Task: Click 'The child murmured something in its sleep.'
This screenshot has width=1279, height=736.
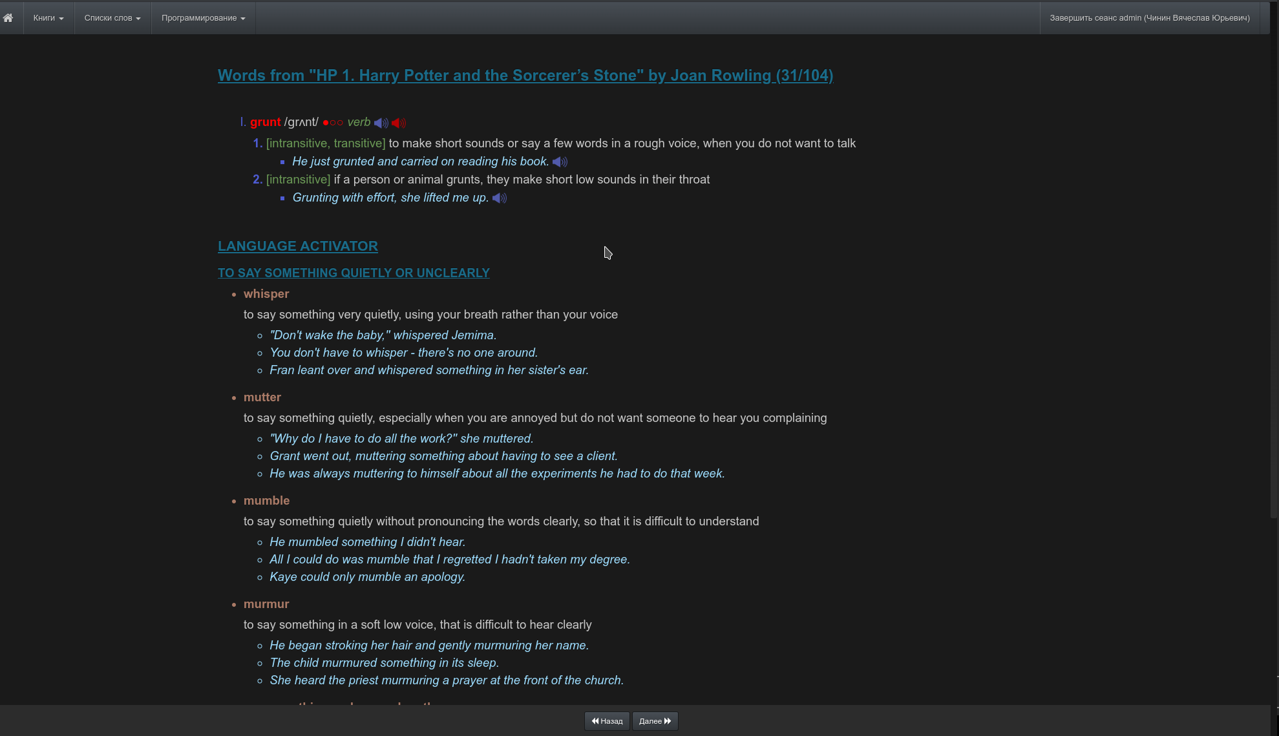Action: point(385,663)
